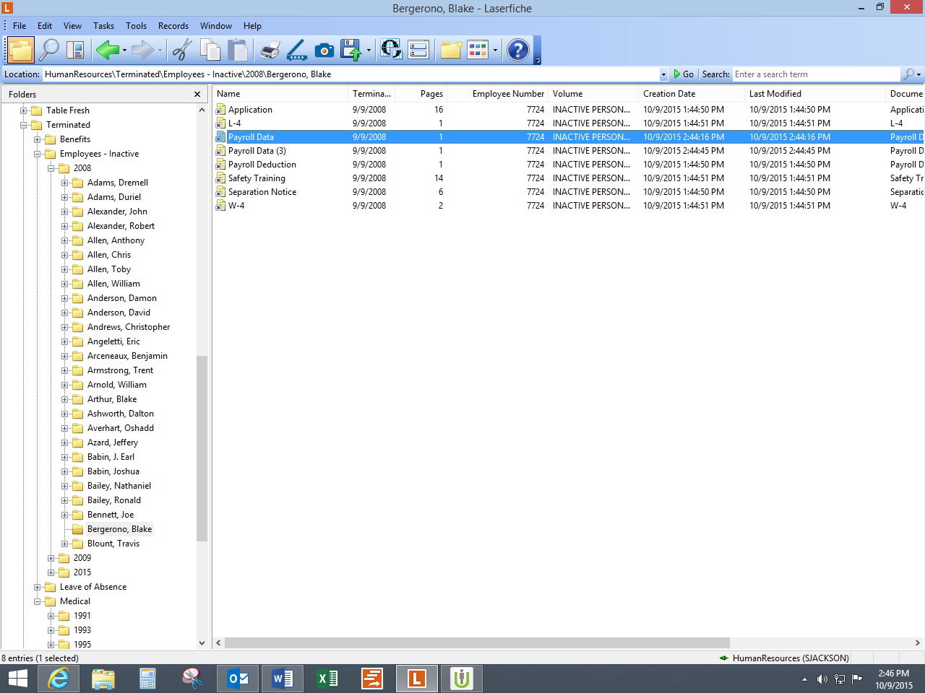This screenshot has height=693, width=925.
Task: Collapse the Terminated folder
Action: (24, 125)
